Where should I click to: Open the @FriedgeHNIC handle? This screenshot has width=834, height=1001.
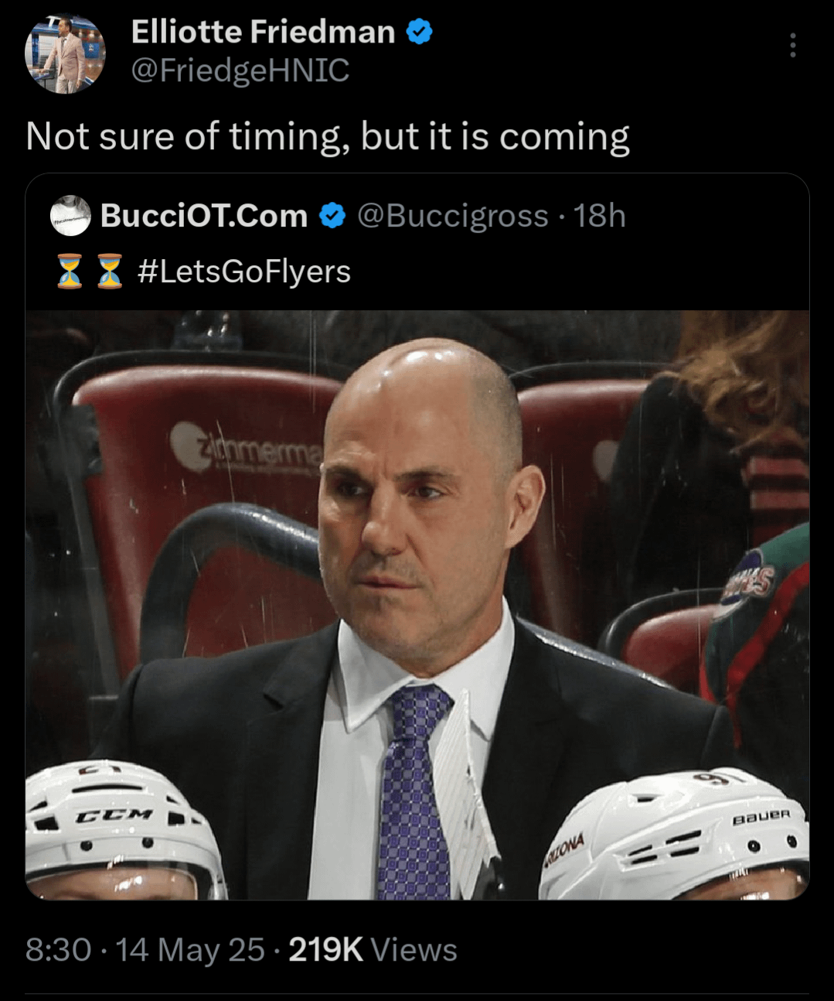pyautogui.click(x=240, y=71)
